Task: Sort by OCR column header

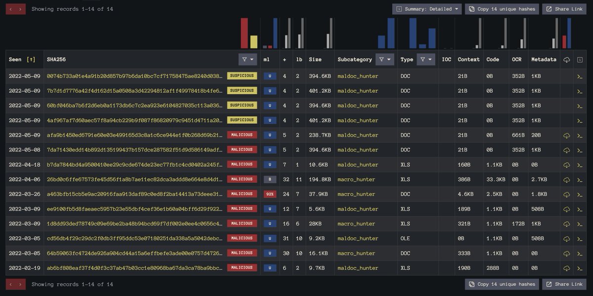Action: coord(516,60)
